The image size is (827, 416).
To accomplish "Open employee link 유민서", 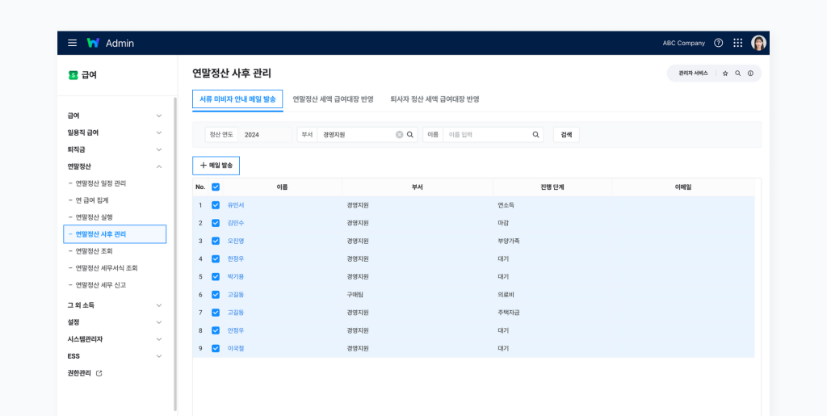I will click(236, 205).
